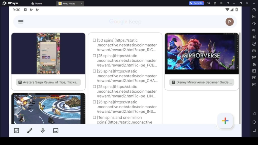Increase volume from the LDPlayer sidebar

(254, 23)
